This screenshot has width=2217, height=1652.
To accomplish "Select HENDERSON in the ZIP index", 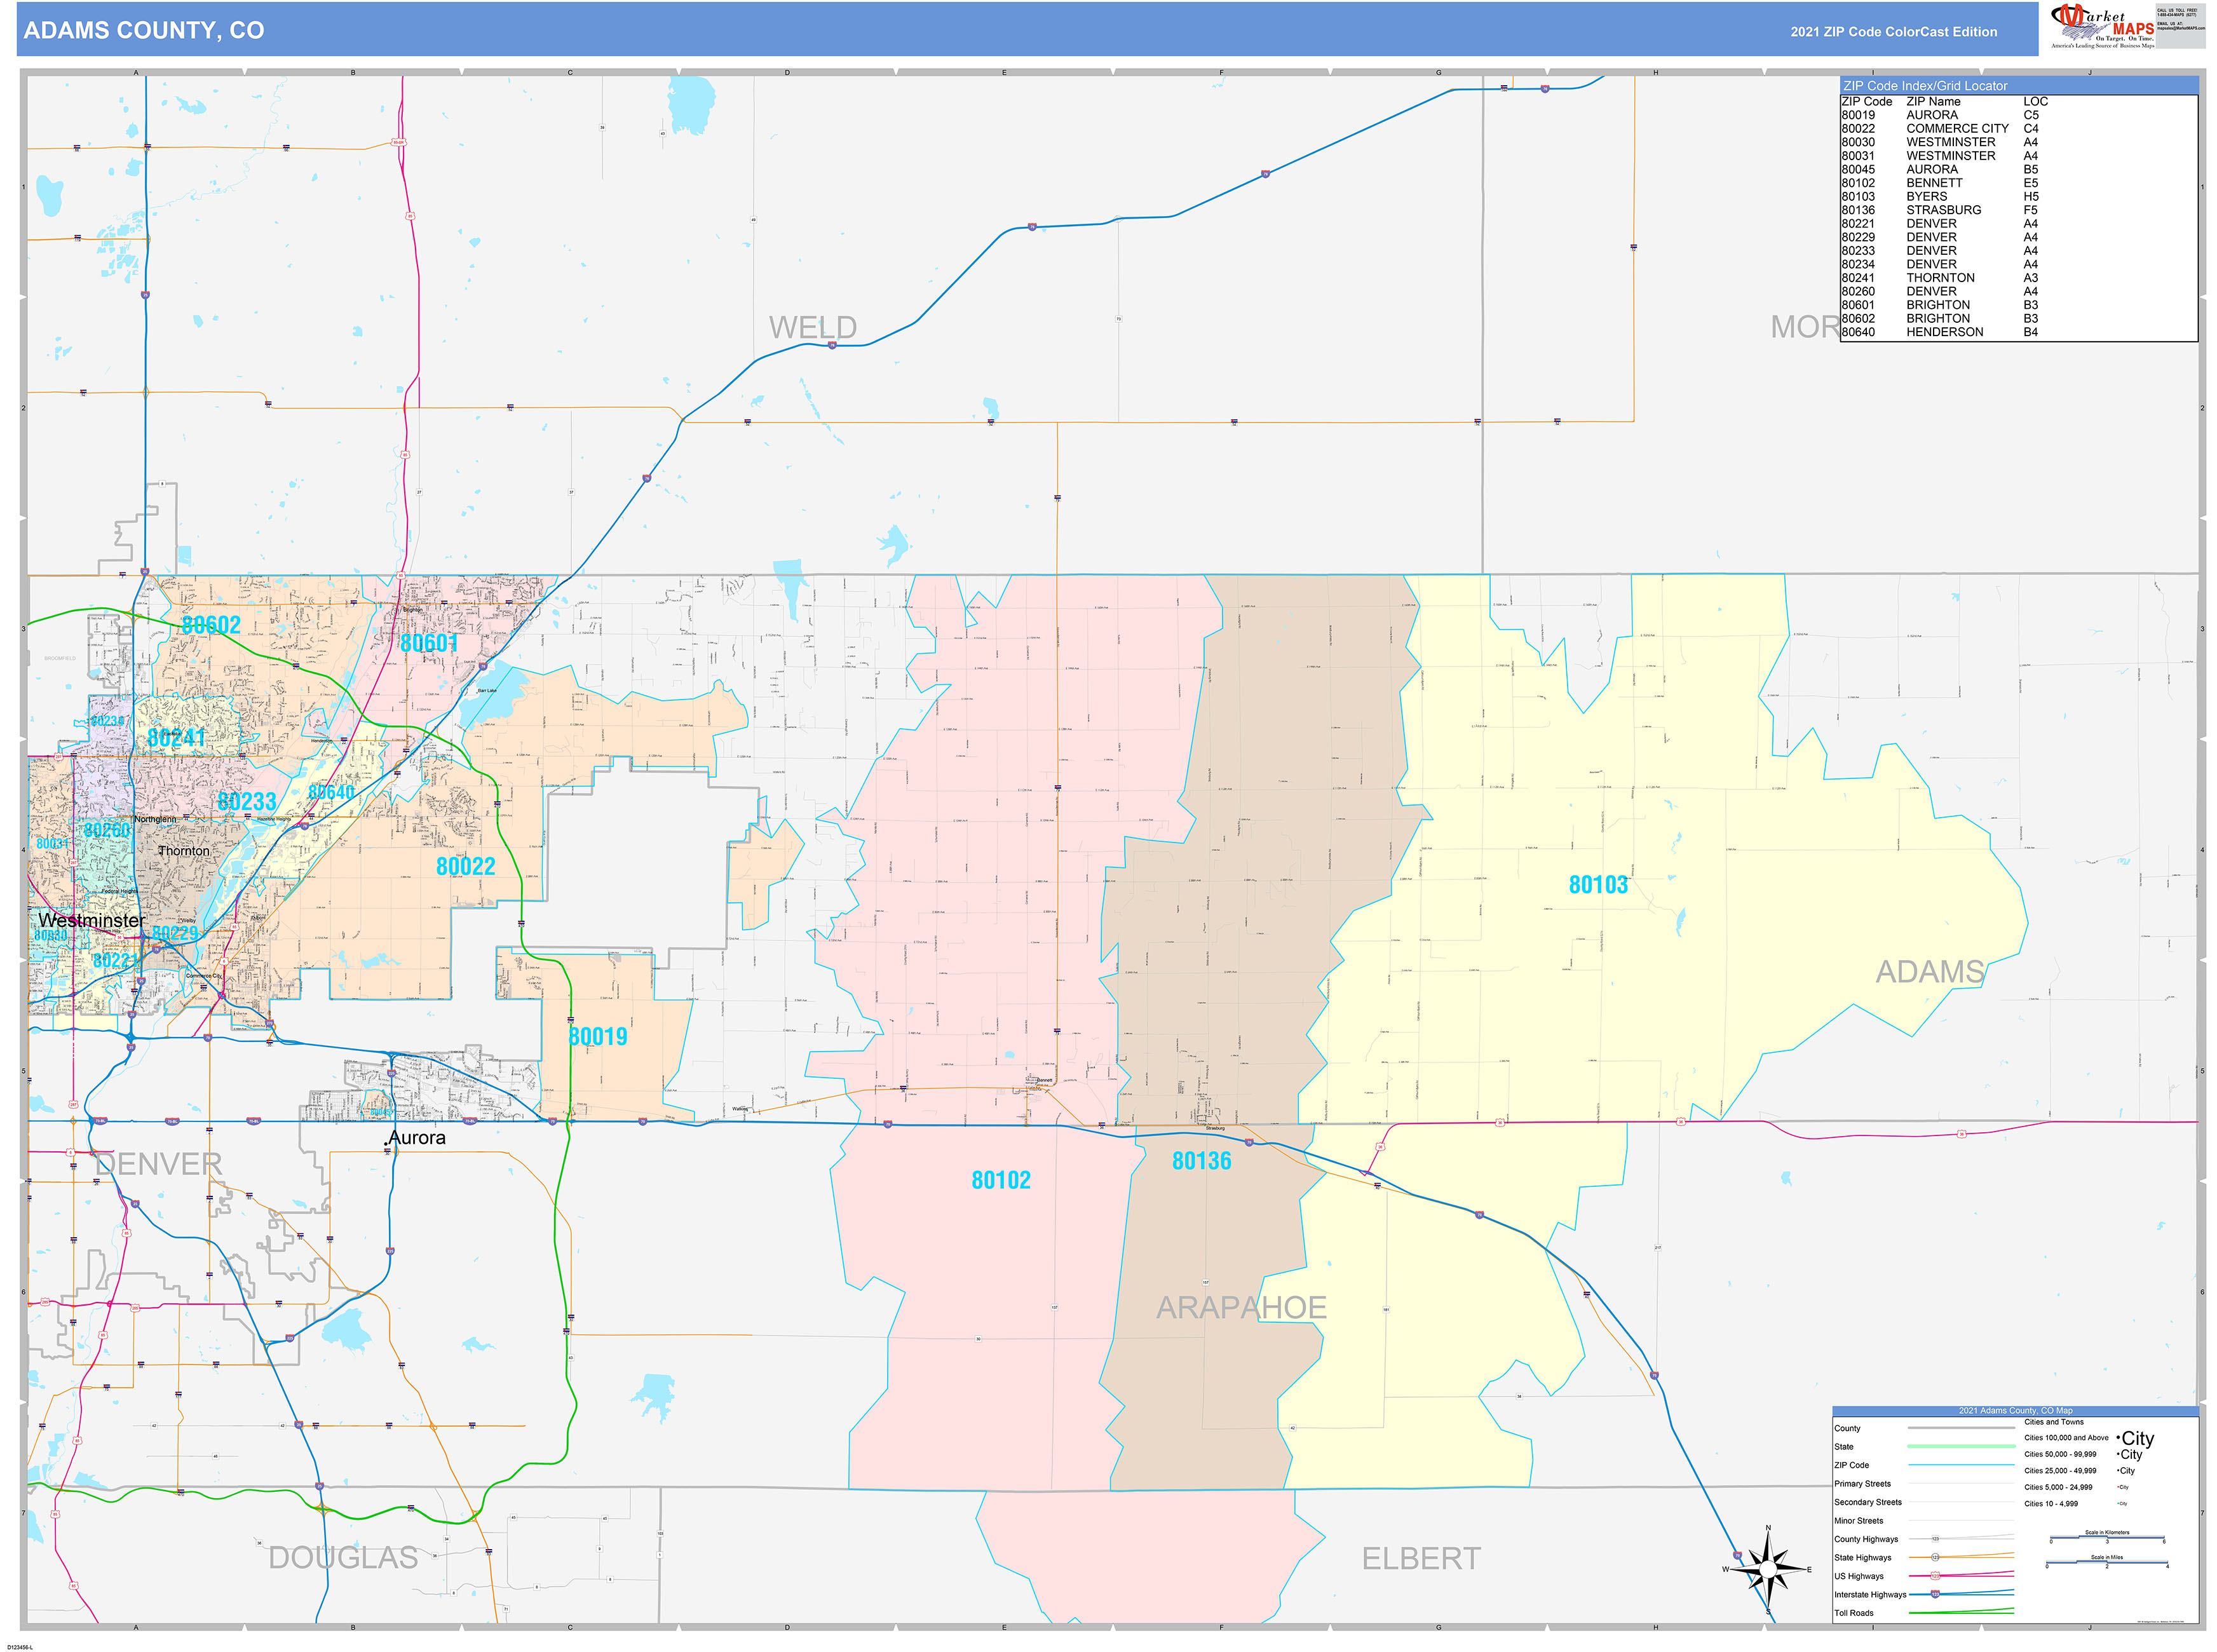I will (1944, 332).
